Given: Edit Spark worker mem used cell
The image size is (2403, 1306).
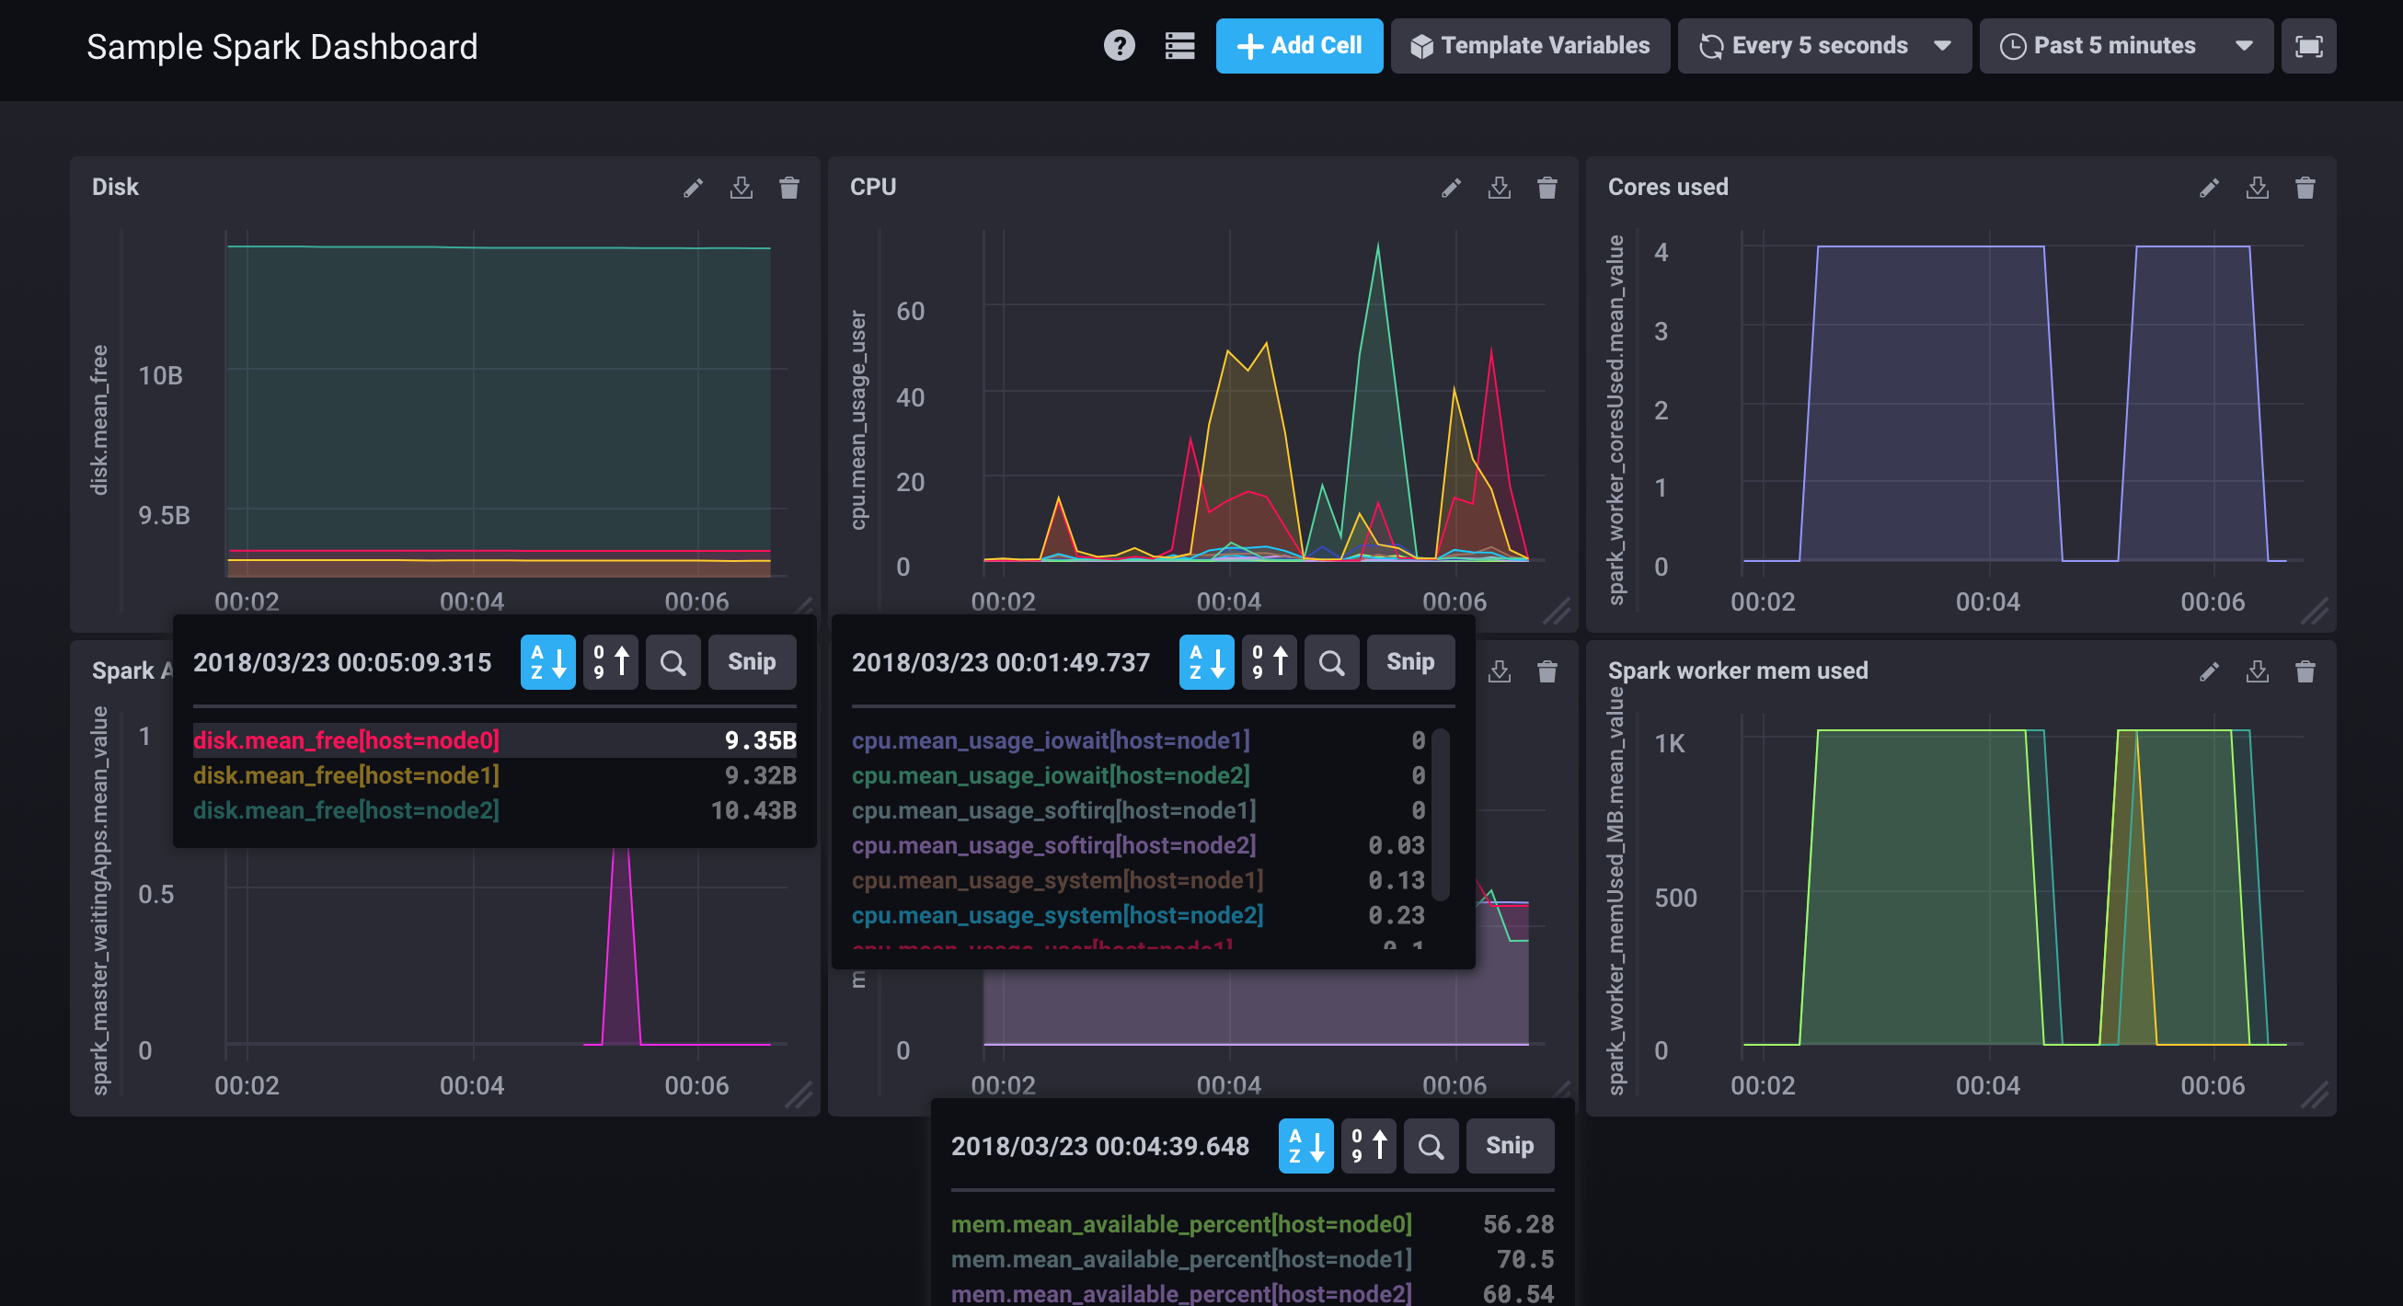Looking at the screenshot, I should [x=2208, y=671].
